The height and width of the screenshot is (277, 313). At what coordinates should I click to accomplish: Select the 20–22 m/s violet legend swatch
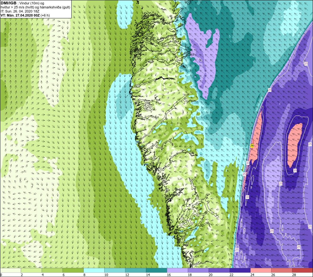click(219, 270)
